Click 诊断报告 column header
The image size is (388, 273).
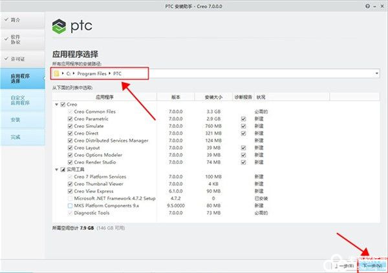pyautogui.click(x=244, y=97)
